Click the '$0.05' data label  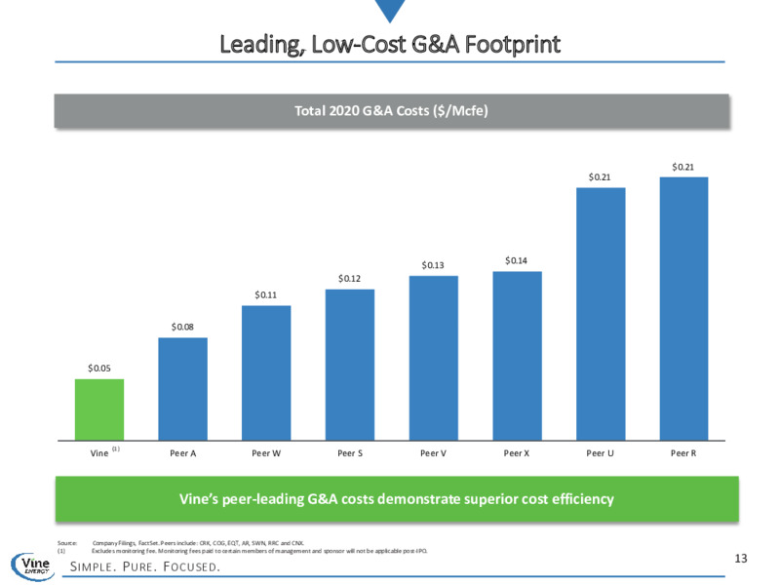click(x=99, y=369)
